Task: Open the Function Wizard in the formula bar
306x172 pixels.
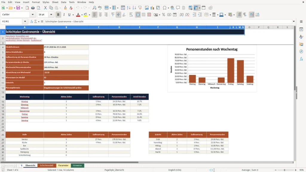Action: 32,21
